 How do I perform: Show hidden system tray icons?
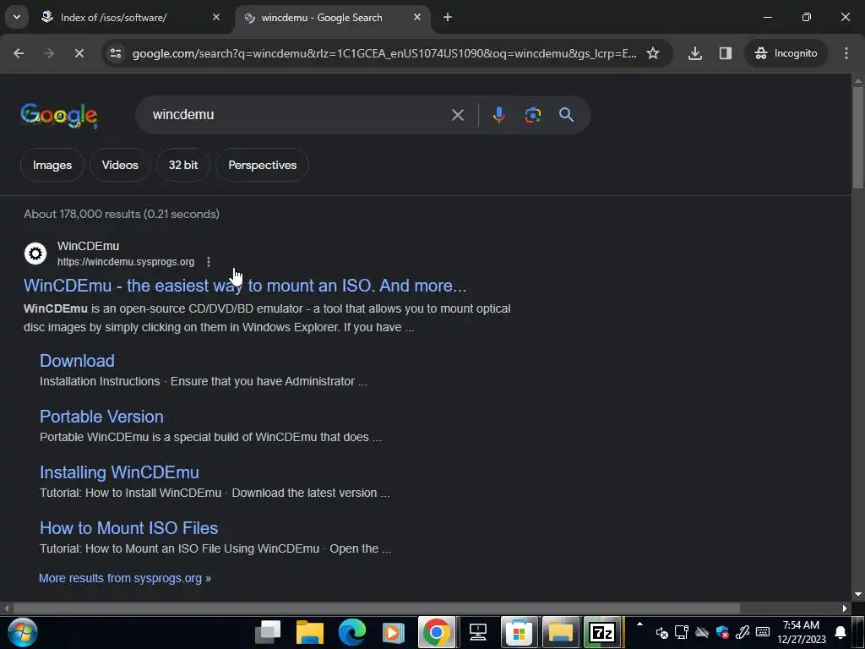[640, 625]
